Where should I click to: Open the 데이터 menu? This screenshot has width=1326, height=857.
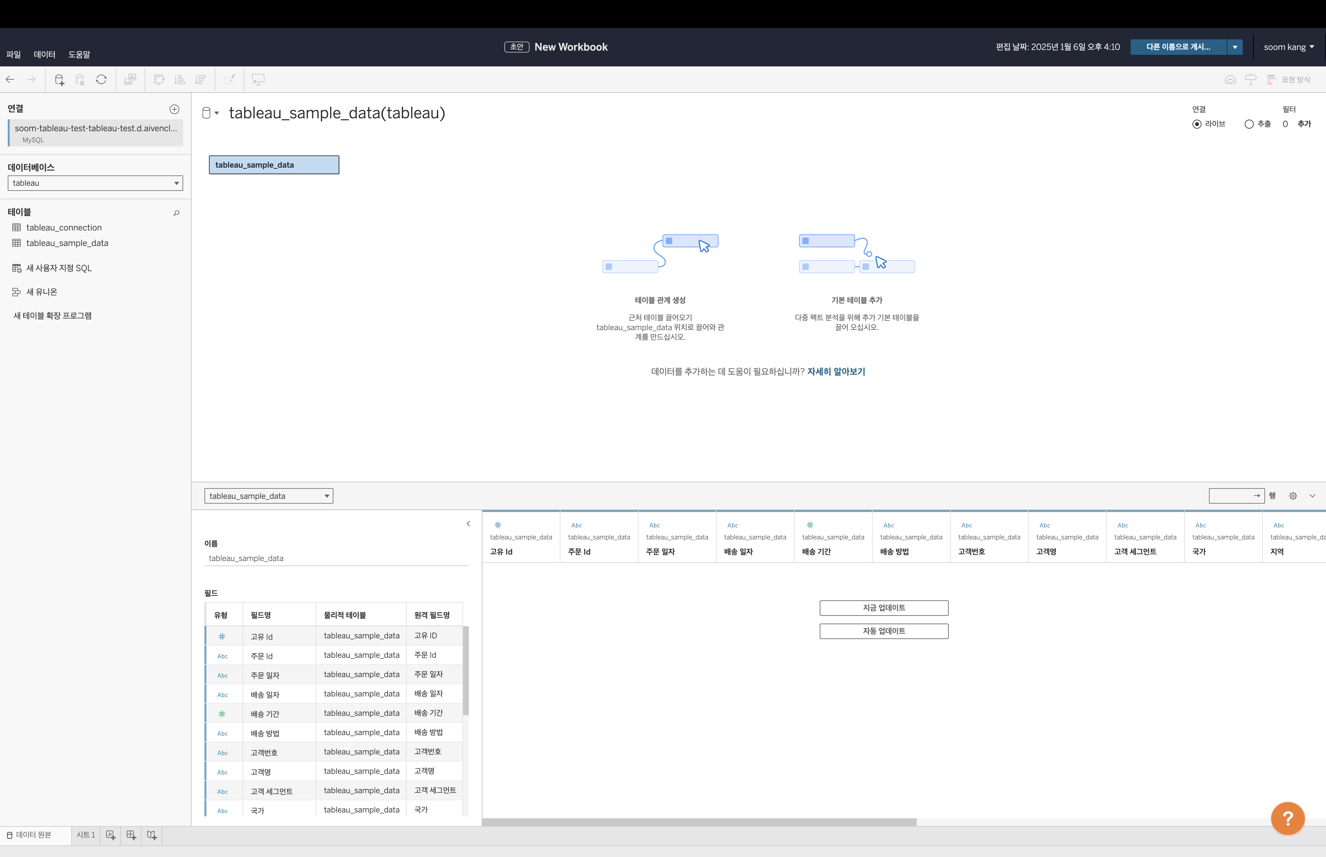point(45,54)
